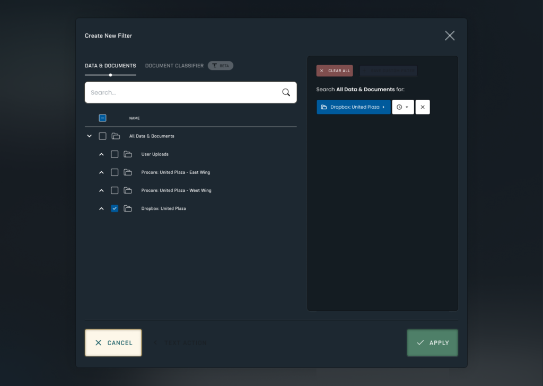Click the Dropbox: United Plaza folder icon
The image size is (543, 386).
point(128,208)
